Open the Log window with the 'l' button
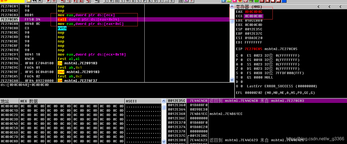The width and height of the screenshot is (347, 144). (106, 1)
